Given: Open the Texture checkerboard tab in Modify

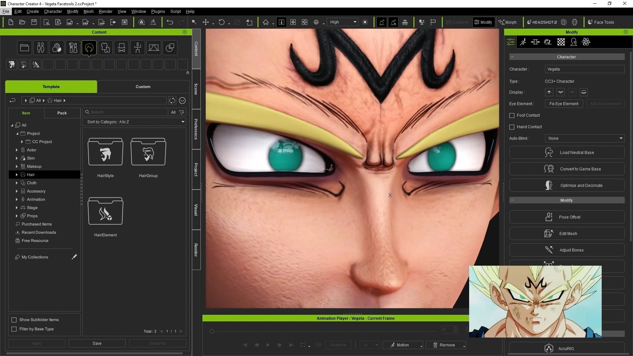Looking at the screenshot, I should [561, 42].
